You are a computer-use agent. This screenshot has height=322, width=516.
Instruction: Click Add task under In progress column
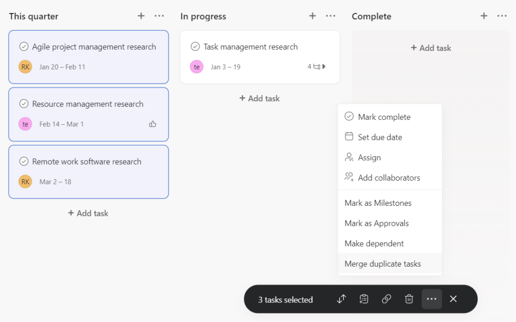tap(260, 99)
